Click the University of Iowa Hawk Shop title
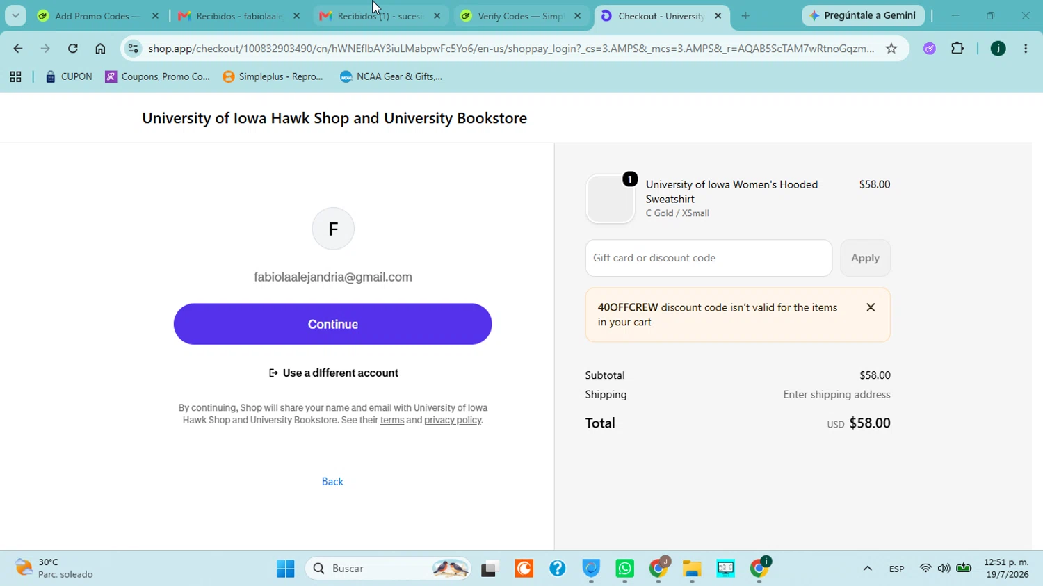 [x=334, y=118]
